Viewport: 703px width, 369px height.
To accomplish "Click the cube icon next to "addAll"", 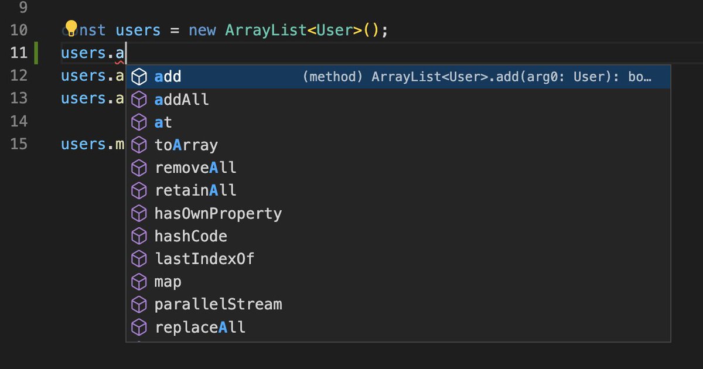I will pos(139,99).
